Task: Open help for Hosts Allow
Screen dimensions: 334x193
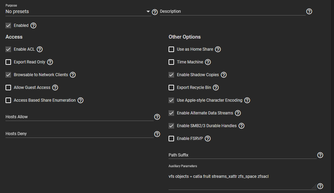Action: coord(157,117)
